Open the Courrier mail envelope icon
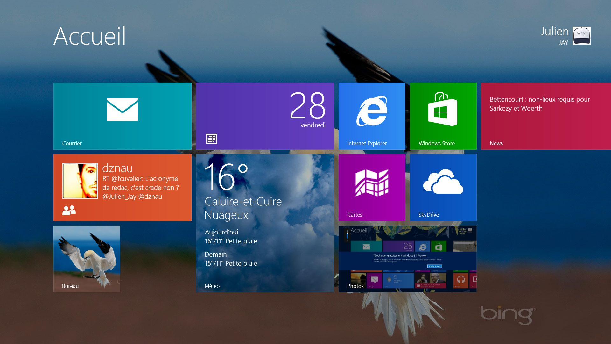The height and width of the screenshot is (344, 611). pos(123,110)
